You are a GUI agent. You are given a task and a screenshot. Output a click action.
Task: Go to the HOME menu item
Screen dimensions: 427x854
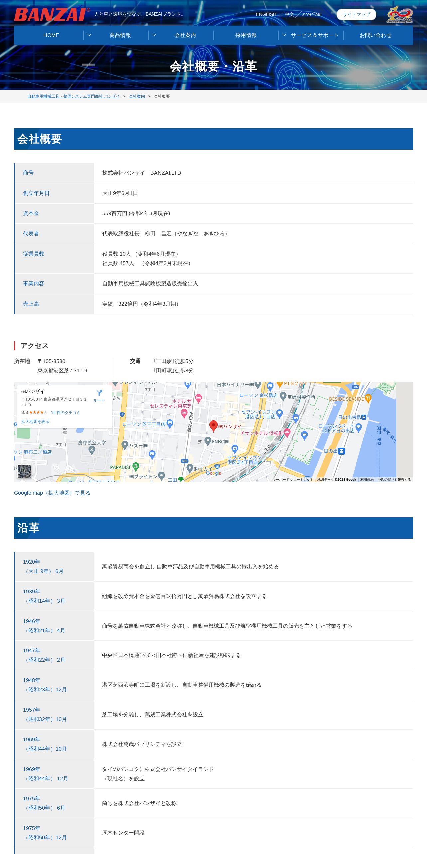coord(51,35)
